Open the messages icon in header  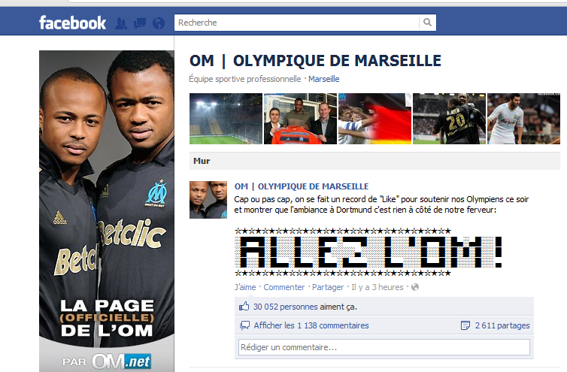point(140,23)
